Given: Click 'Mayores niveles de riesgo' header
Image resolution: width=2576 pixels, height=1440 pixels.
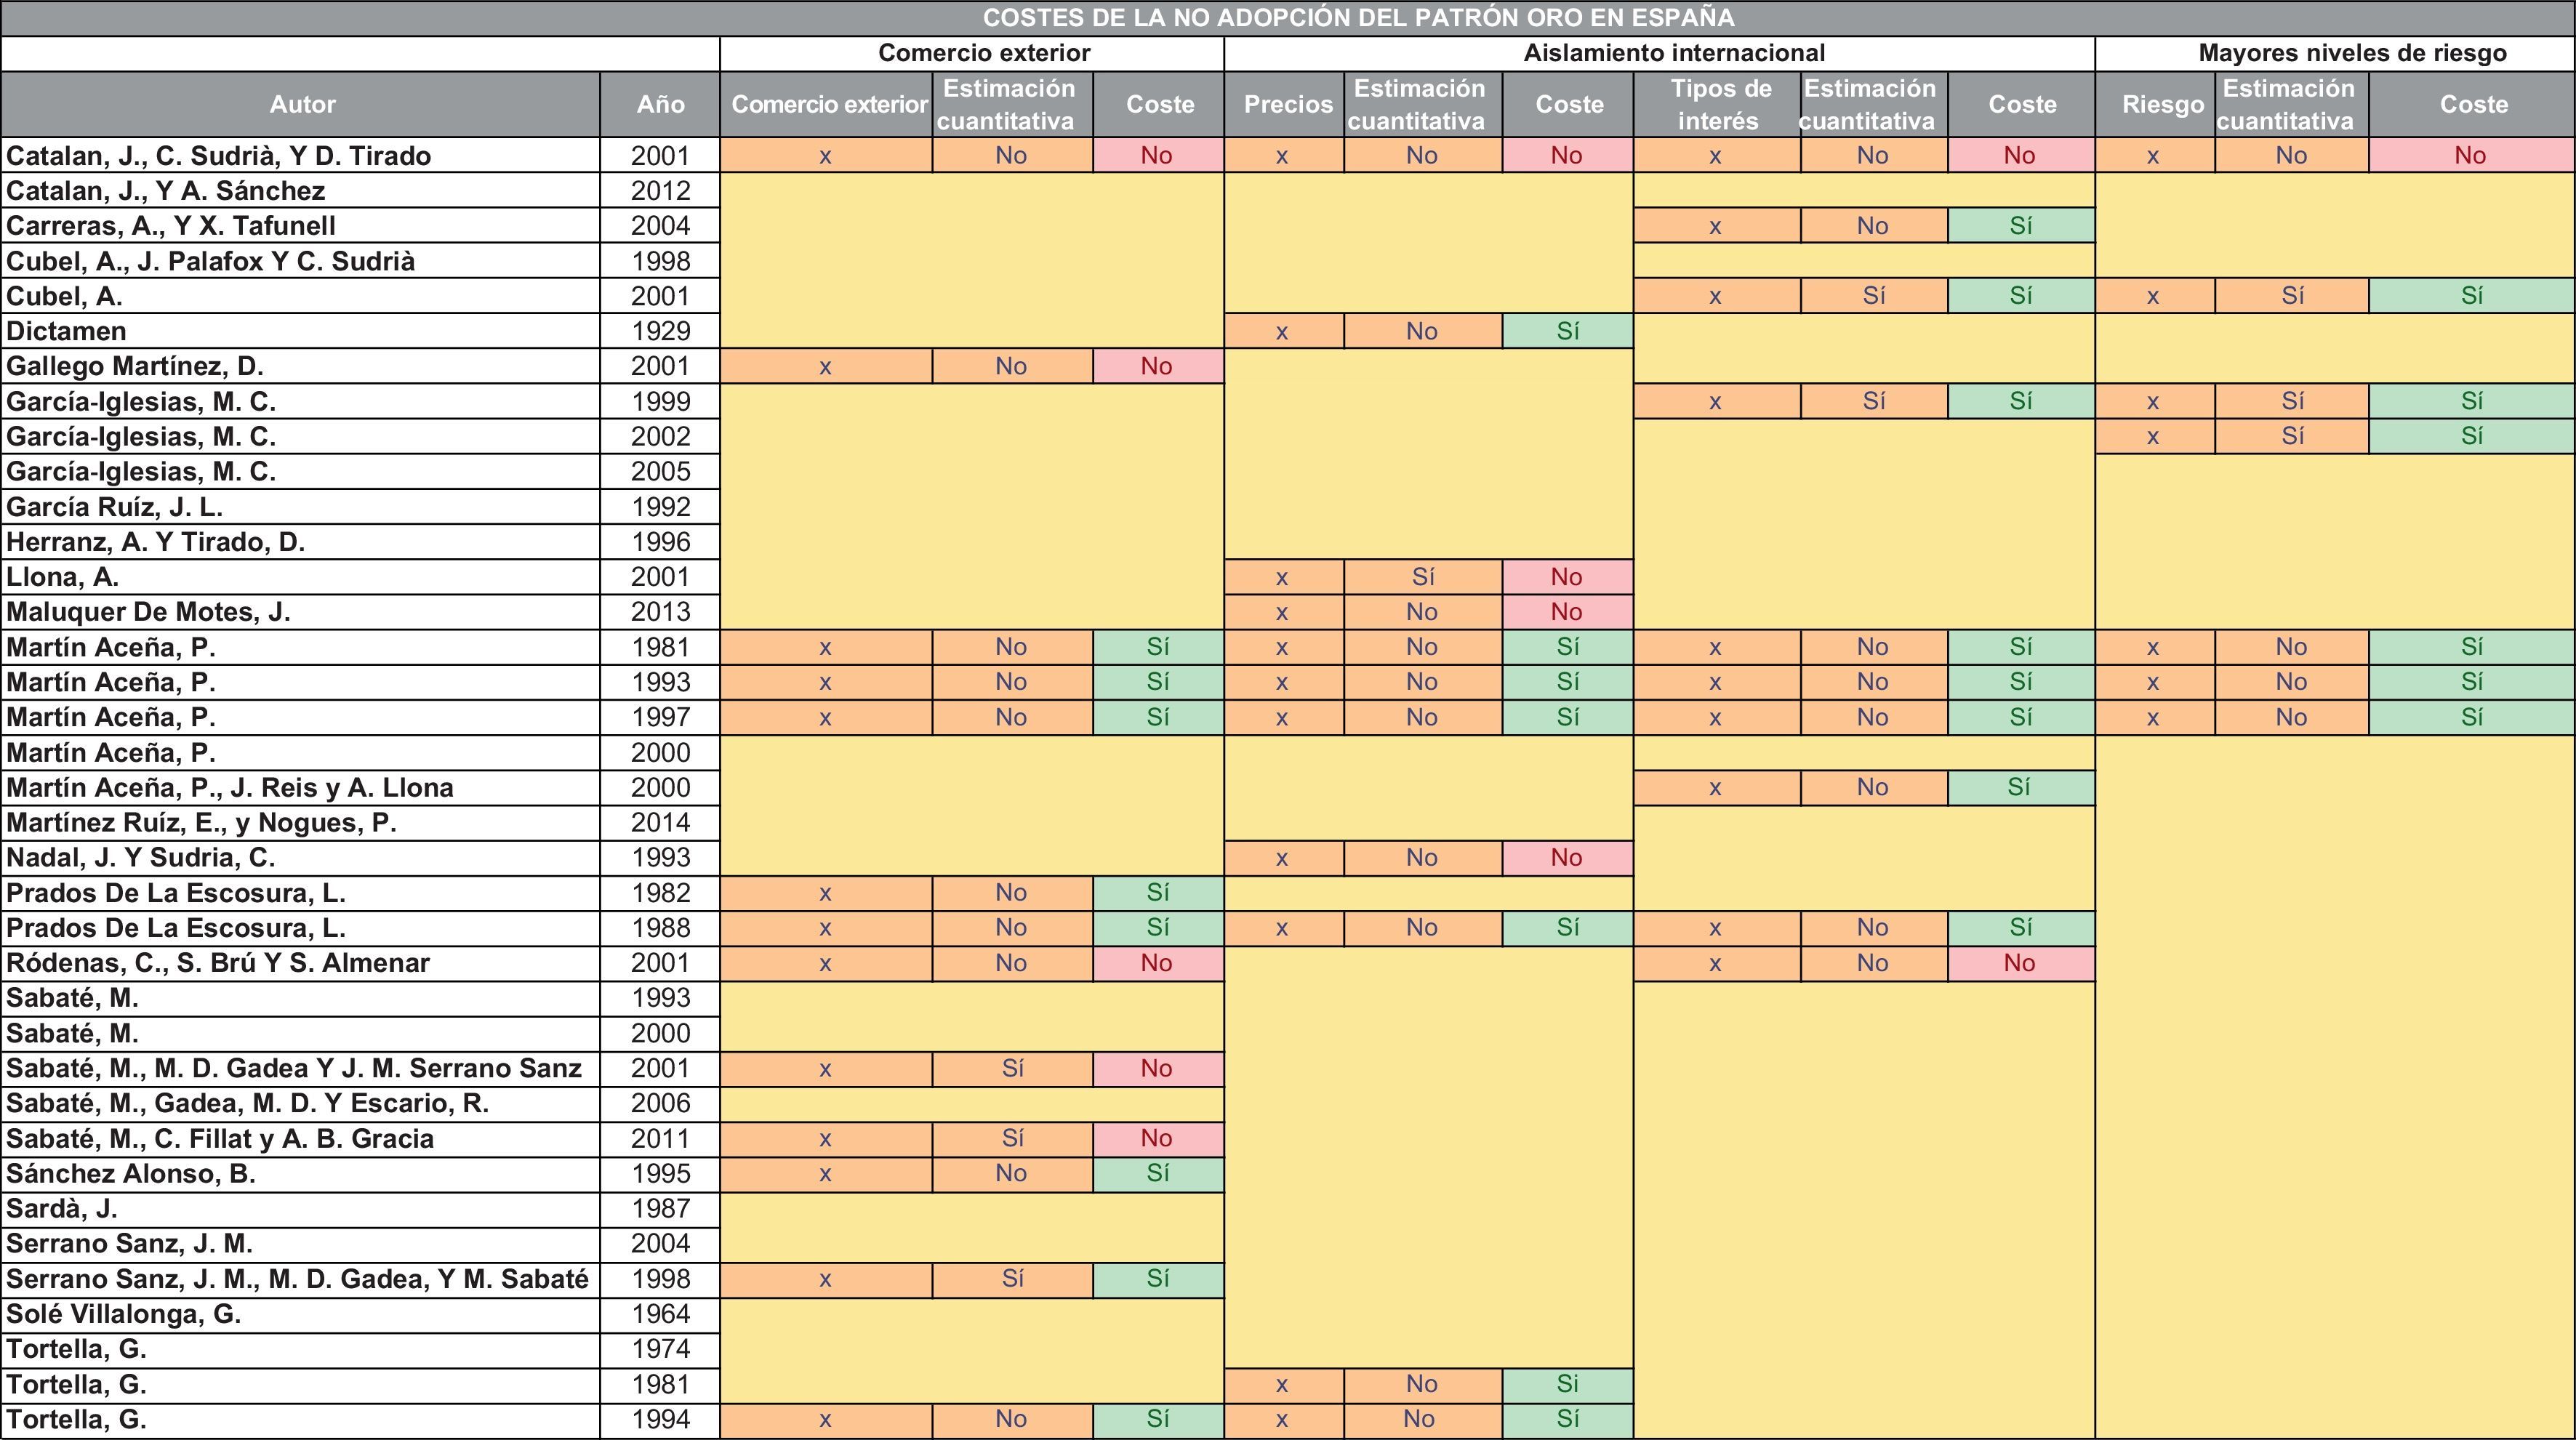Looking at the screenshot, I should click(2351, 53).
